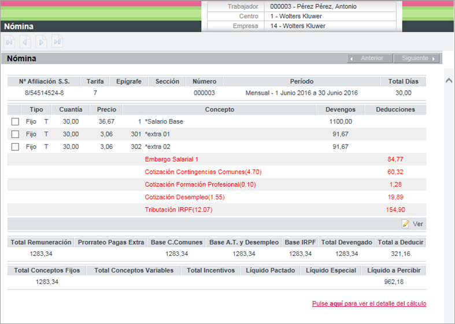
Task: Click the Concepto column header
Action: [x=220, y=109]
